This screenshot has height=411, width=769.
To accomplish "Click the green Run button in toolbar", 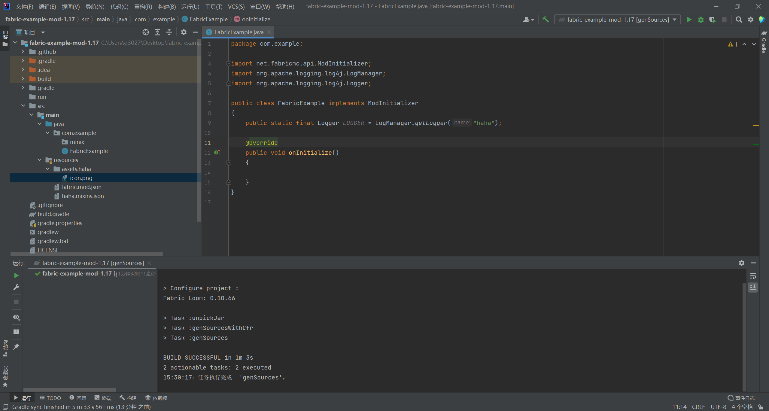I will [689, 20].
